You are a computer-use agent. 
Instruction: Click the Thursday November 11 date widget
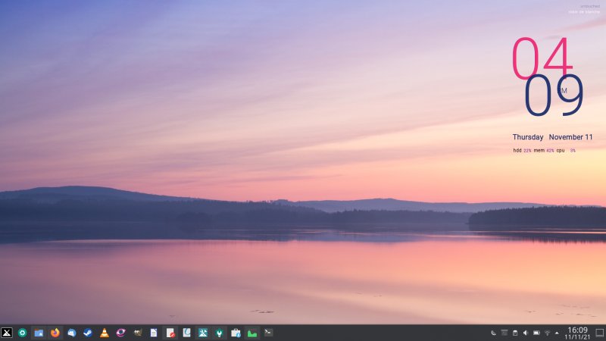(552, 137)
